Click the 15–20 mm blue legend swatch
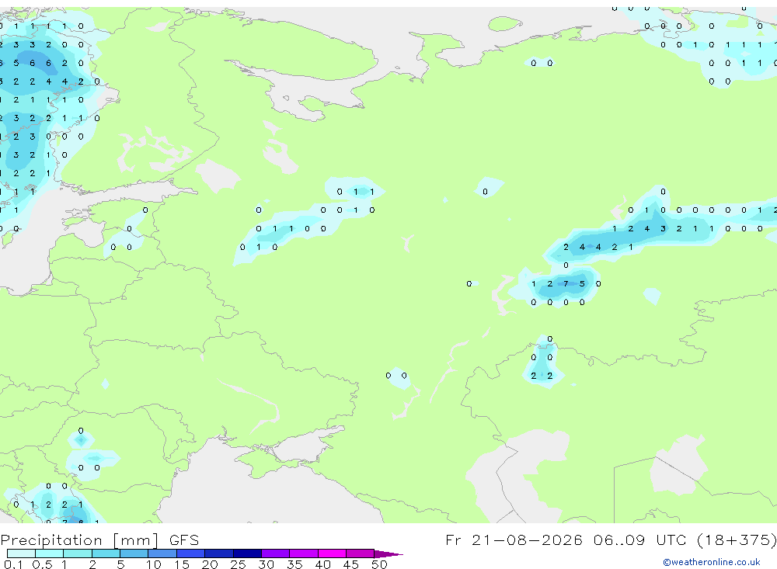The width and height of the screenshot is (777, 569). 191,553
